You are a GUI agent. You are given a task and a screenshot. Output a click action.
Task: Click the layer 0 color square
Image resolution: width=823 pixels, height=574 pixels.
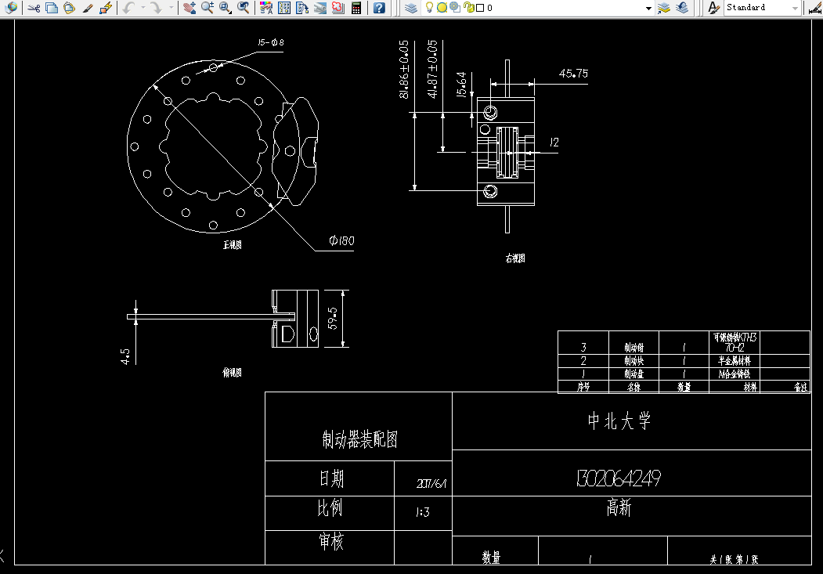[x=480, y=8]
